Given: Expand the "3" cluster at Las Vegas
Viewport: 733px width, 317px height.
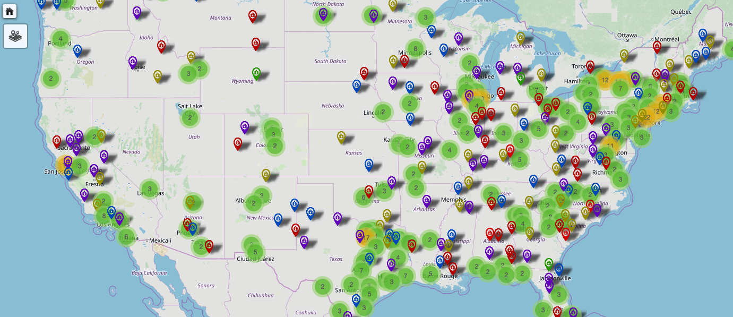Looking at the screenshot, I should pos(149,189).
